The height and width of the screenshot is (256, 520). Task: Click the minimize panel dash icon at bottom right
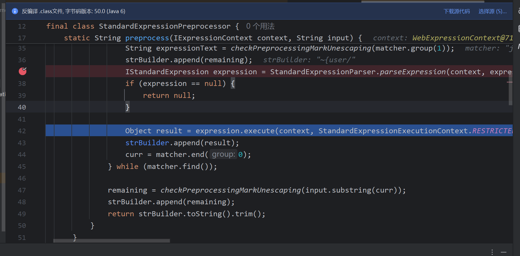[504, 252]
